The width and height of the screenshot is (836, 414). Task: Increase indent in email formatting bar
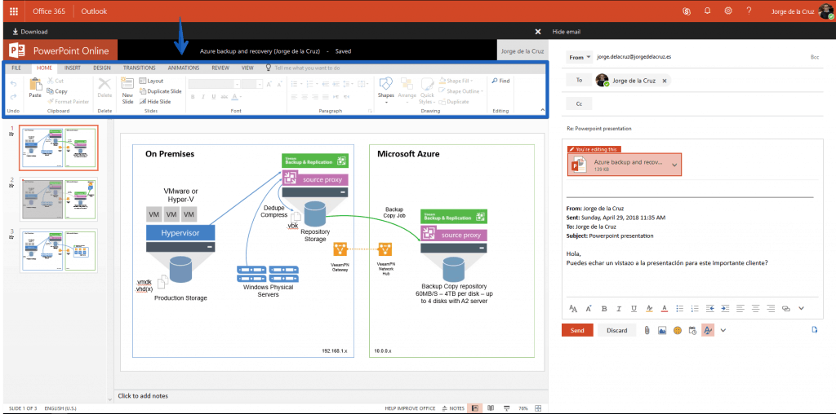(x=725, y=308)
